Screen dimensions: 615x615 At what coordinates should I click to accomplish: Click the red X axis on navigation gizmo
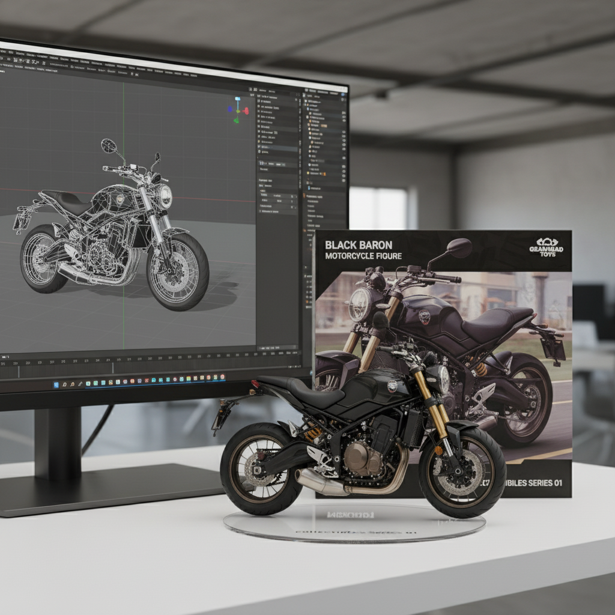[x=245, y=111]
